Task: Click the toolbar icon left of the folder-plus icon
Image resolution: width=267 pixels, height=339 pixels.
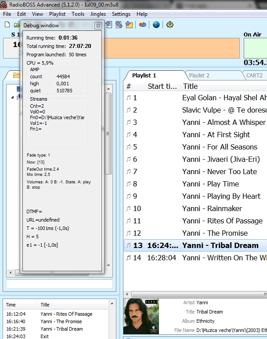Action: tap(119, 25)
